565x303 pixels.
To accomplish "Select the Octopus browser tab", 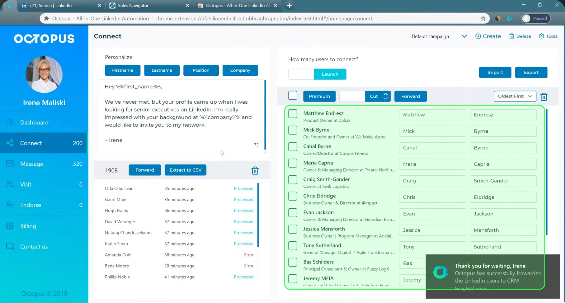I will click(x=237, y=5).
